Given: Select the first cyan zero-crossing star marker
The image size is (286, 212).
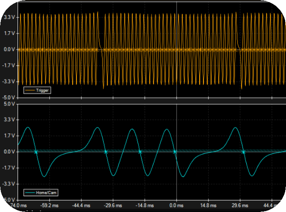Looking at the screenshot, I should pos(36,152).
